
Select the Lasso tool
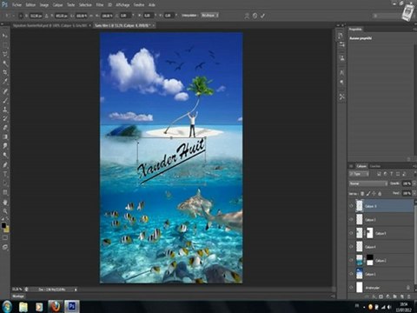point(5,54)
